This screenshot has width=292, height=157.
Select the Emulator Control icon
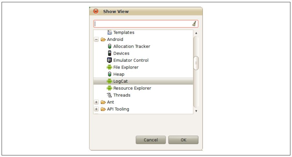coord(109,60)
